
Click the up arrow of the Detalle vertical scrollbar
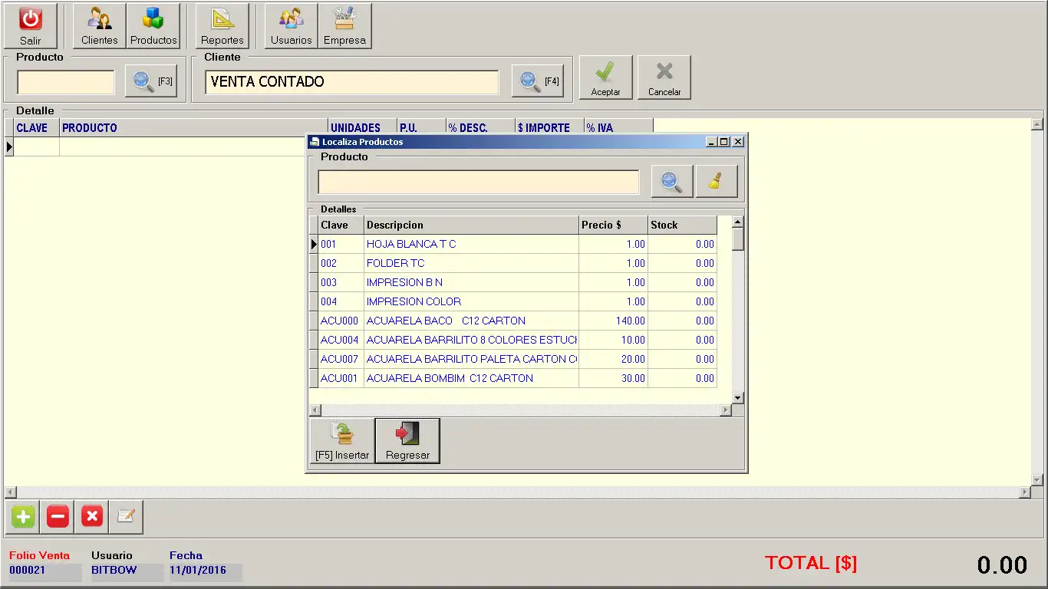tap(1037, 124)
